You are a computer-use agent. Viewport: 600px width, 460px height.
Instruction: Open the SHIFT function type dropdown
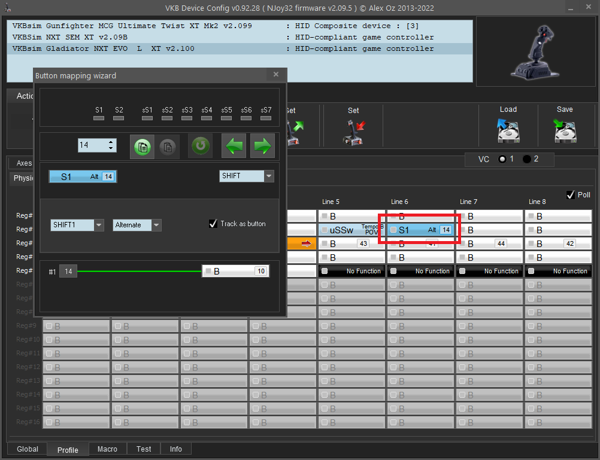(269, 176)
